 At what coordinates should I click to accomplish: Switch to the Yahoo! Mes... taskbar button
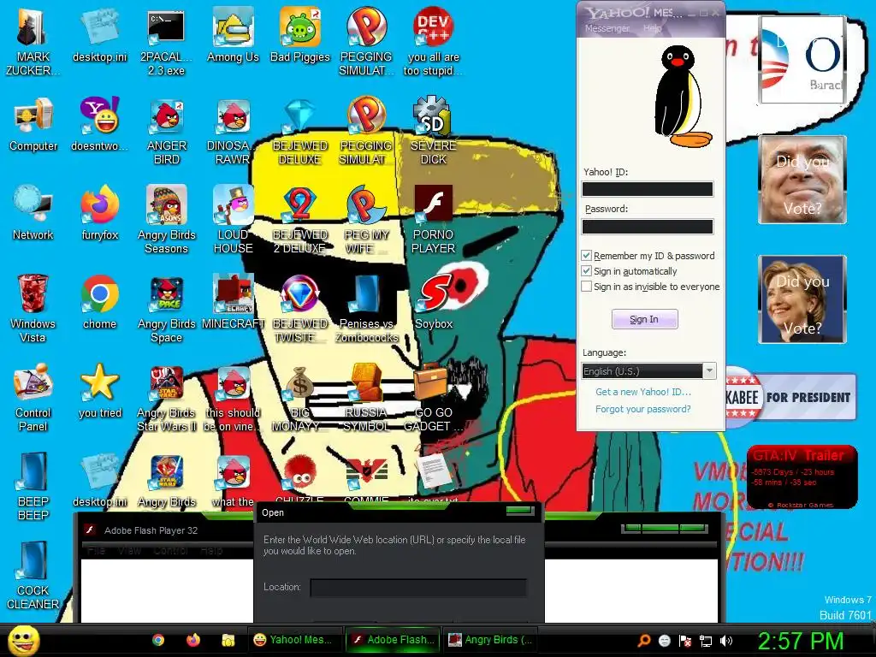[x=294, y=640]
